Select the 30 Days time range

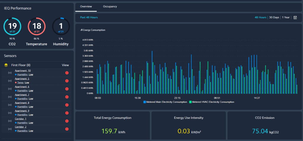pos(274,17)
